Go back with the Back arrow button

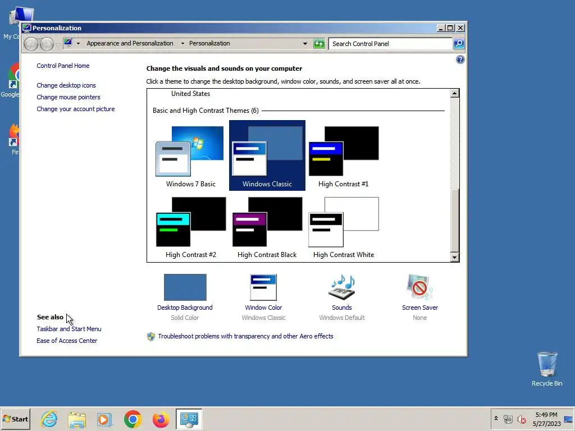tap(31, 44)
